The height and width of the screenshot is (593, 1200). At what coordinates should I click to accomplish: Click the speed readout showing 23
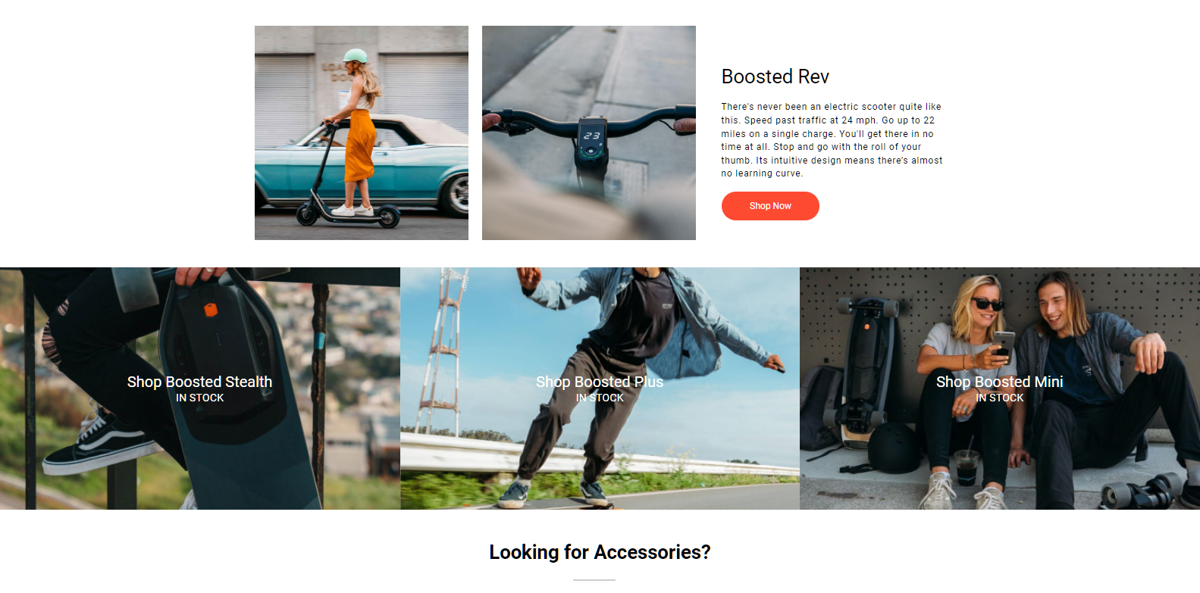591,136
